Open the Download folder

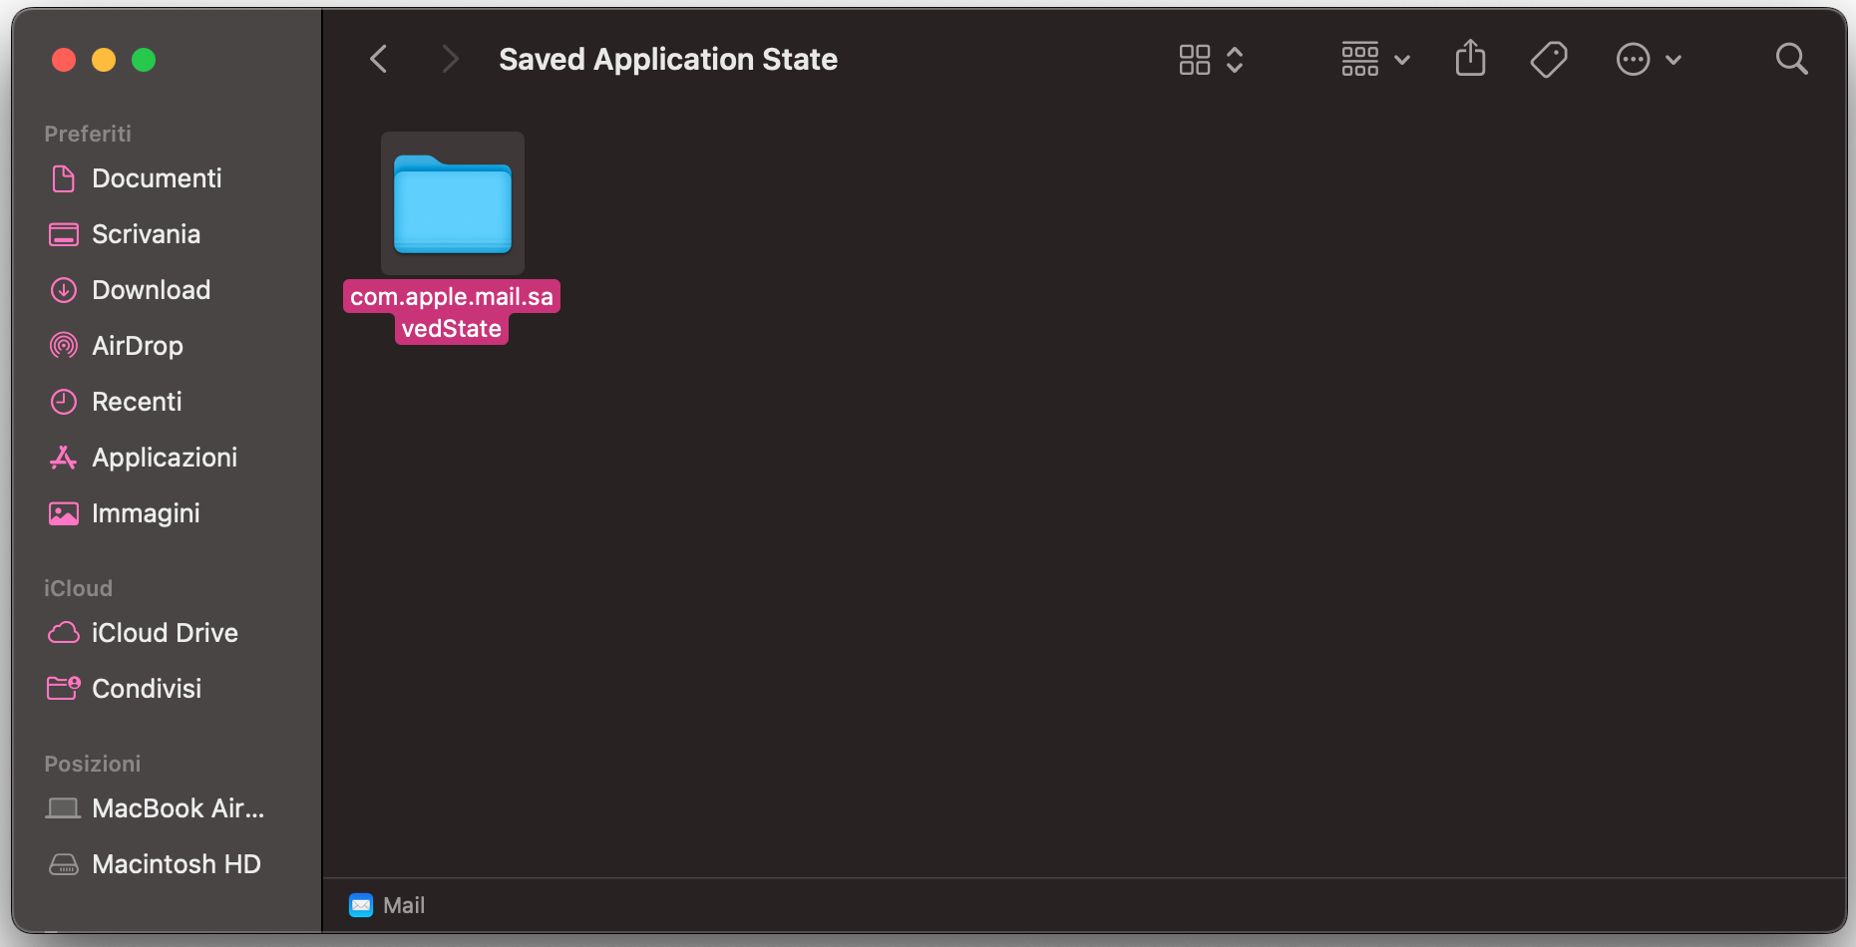(x=151, y=290)
